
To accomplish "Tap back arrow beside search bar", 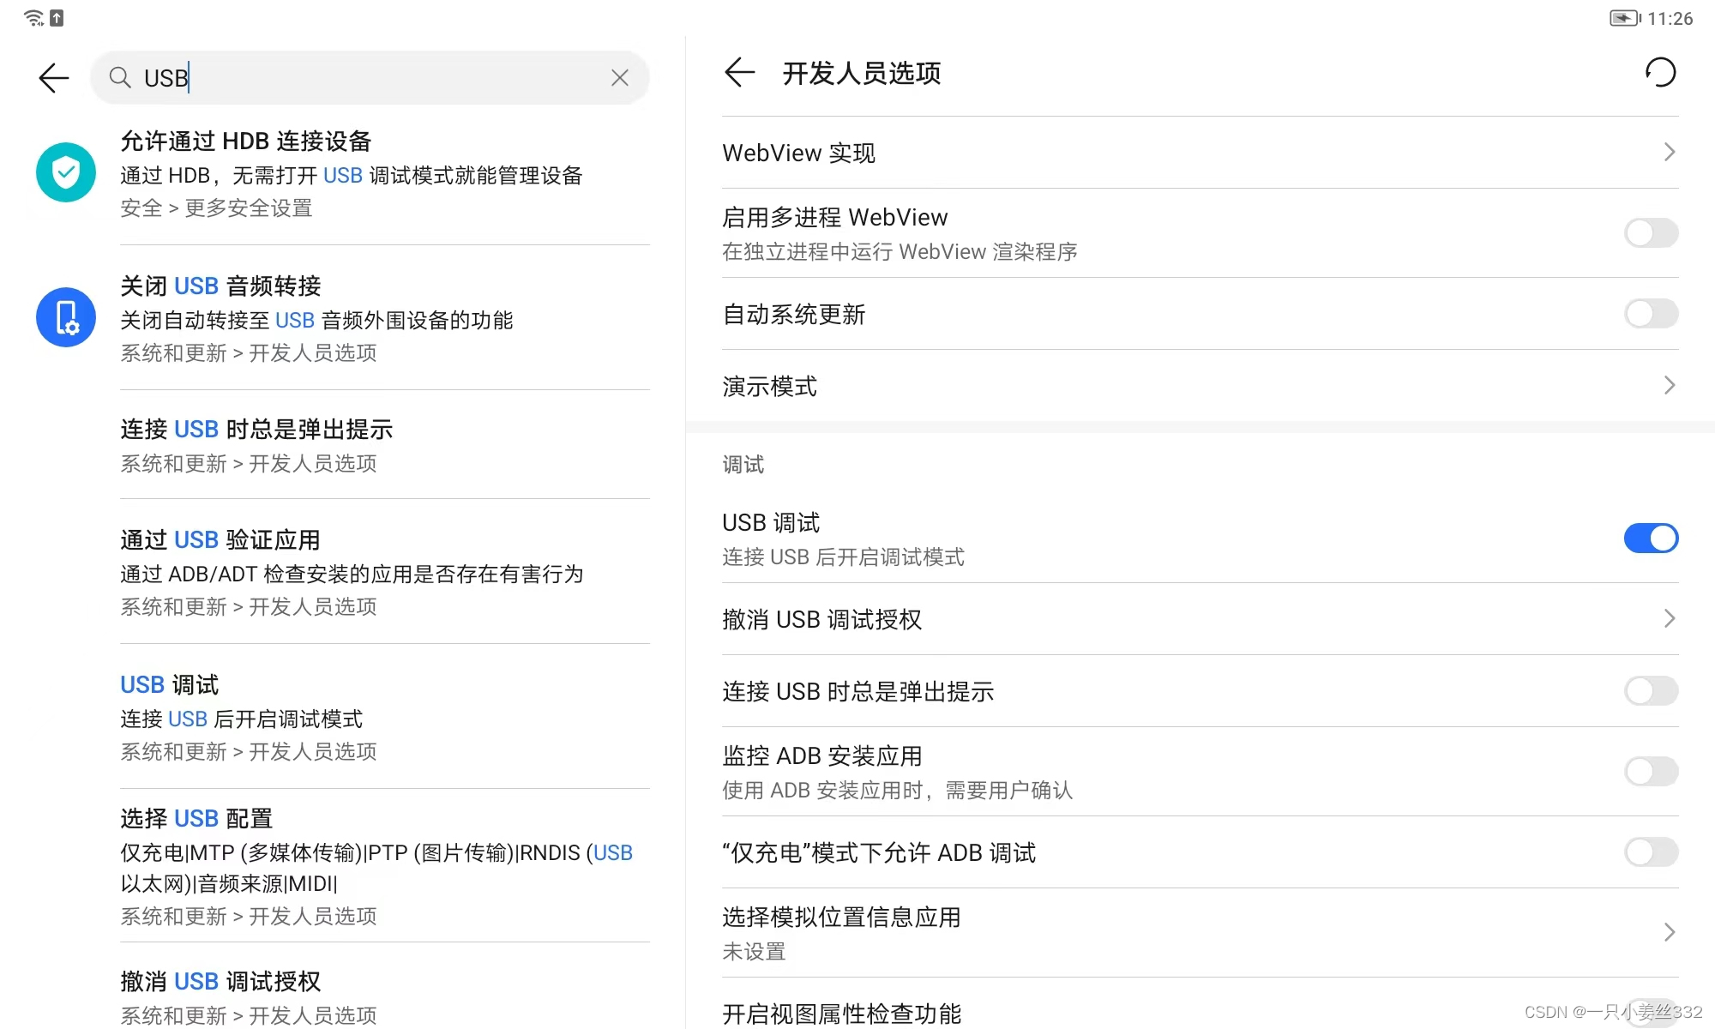I will coord(53,78).
